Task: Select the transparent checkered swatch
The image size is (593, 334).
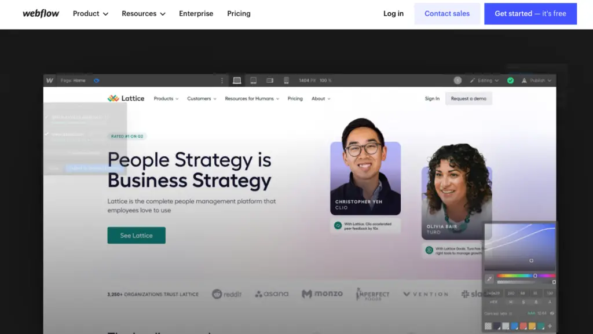Action: [x=488, y=326]
